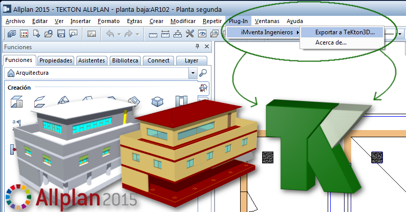The height and width of the screenshot is (212, 406).
Task: Click the Plug-In menu
Action: coord(238,21)
